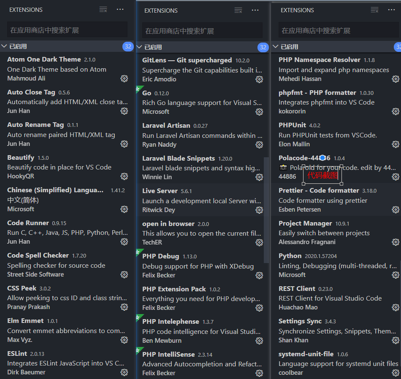The height and width of the screenshot is (379, 401).
Task: Open gear settings for PHP Extension Pack
Action: 259,308
